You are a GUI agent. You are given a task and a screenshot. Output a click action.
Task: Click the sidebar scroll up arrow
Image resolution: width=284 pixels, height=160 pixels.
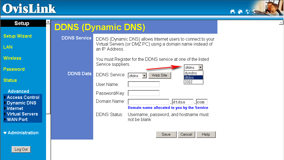(48, 22)
